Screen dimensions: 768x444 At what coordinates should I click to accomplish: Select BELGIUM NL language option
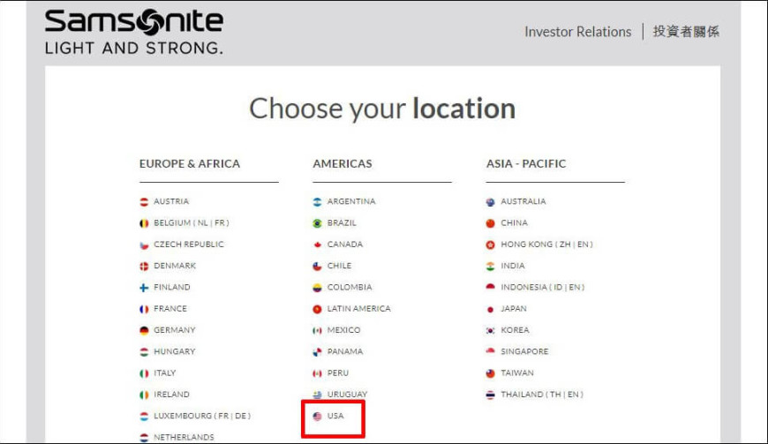pyautogui.click(x=202, y=222)
